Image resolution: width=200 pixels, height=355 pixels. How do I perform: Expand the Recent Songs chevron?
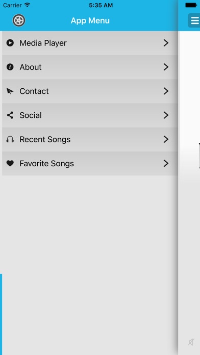point(166,139)
